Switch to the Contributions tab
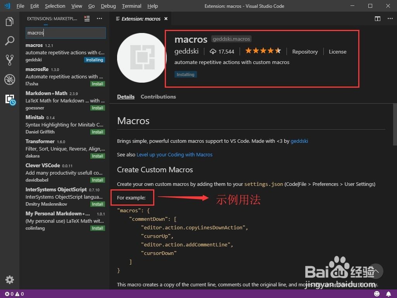 158,97
